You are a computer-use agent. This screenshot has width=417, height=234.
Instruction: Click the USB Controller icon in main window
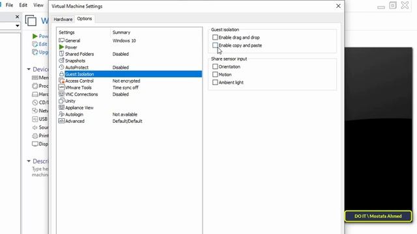pyautogui.click(x=35, y=119)
